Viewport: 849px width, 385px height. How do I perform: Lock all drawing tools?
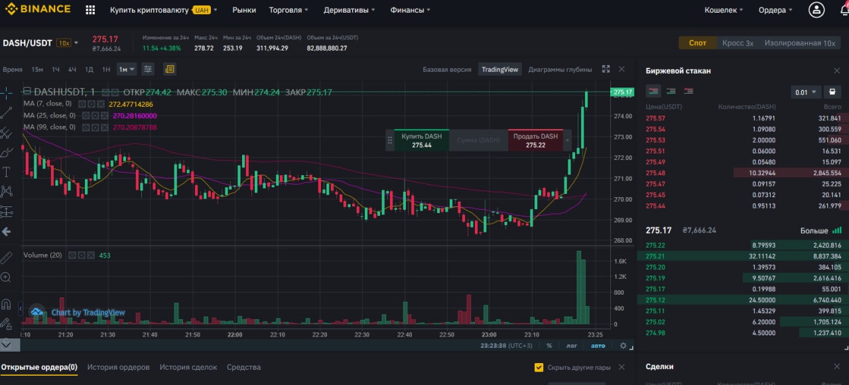pyautogui.click(x=7, y=325)
